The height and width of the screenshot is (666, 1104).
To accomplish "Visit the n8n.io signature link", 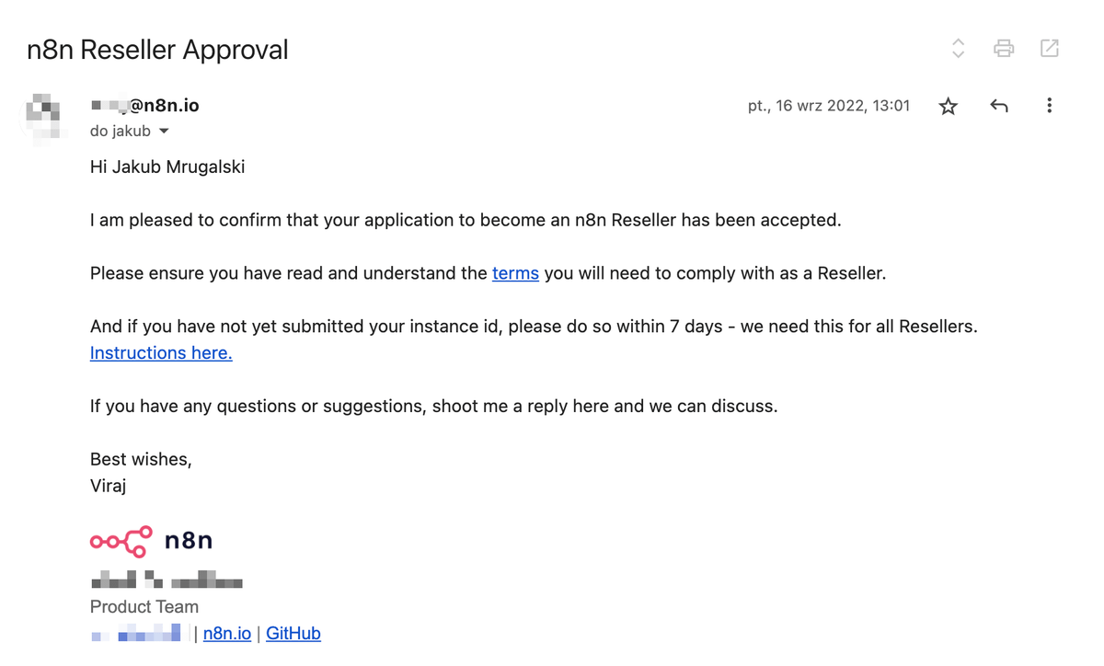I will (x=227, y=634).
